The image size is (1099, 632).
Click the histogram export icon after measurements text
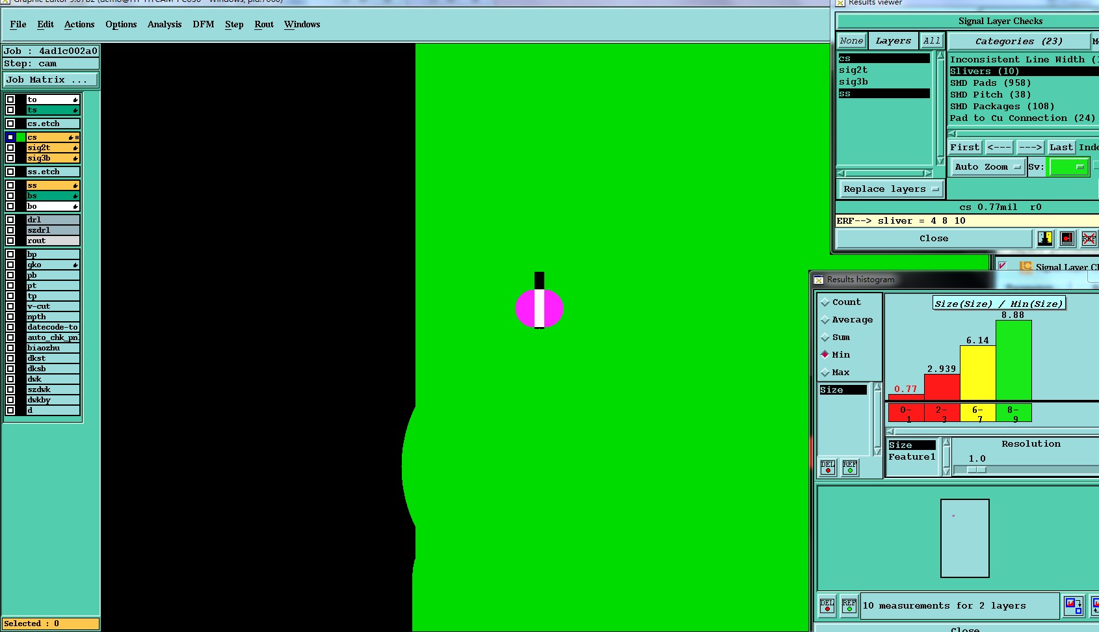pyautogui.click(x=1074, y=605)
